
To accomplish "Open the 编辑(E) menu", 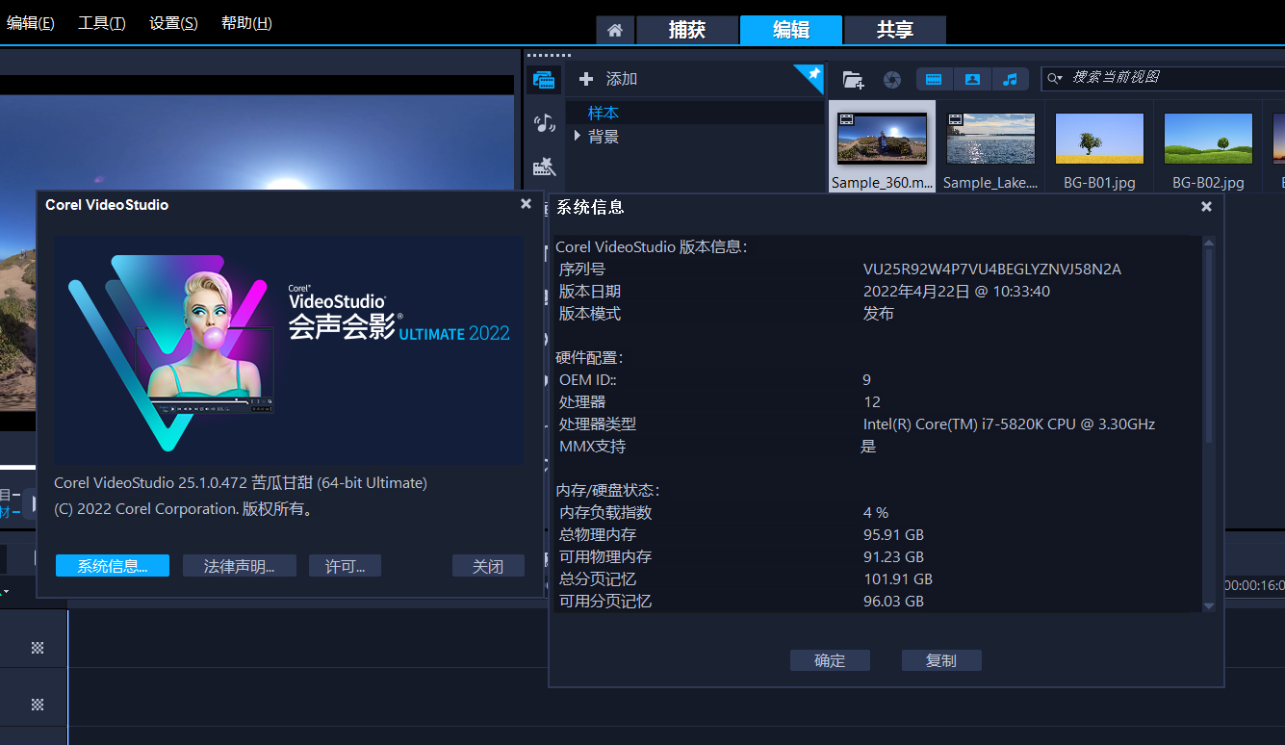I will 31,23.
